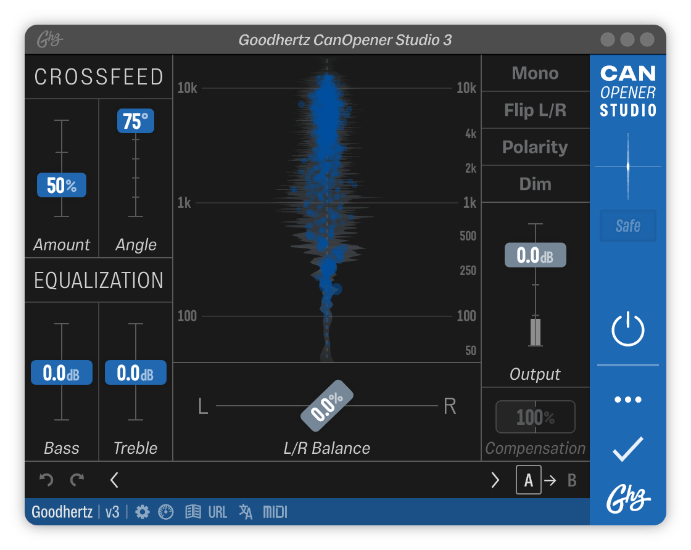This screenshot has width=691, height=550.
Task: Click the URL icon in footer
Action: click(218, 512)
